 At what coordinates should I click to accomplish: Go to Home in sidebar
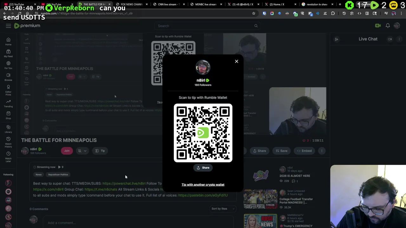pos(8,41)
